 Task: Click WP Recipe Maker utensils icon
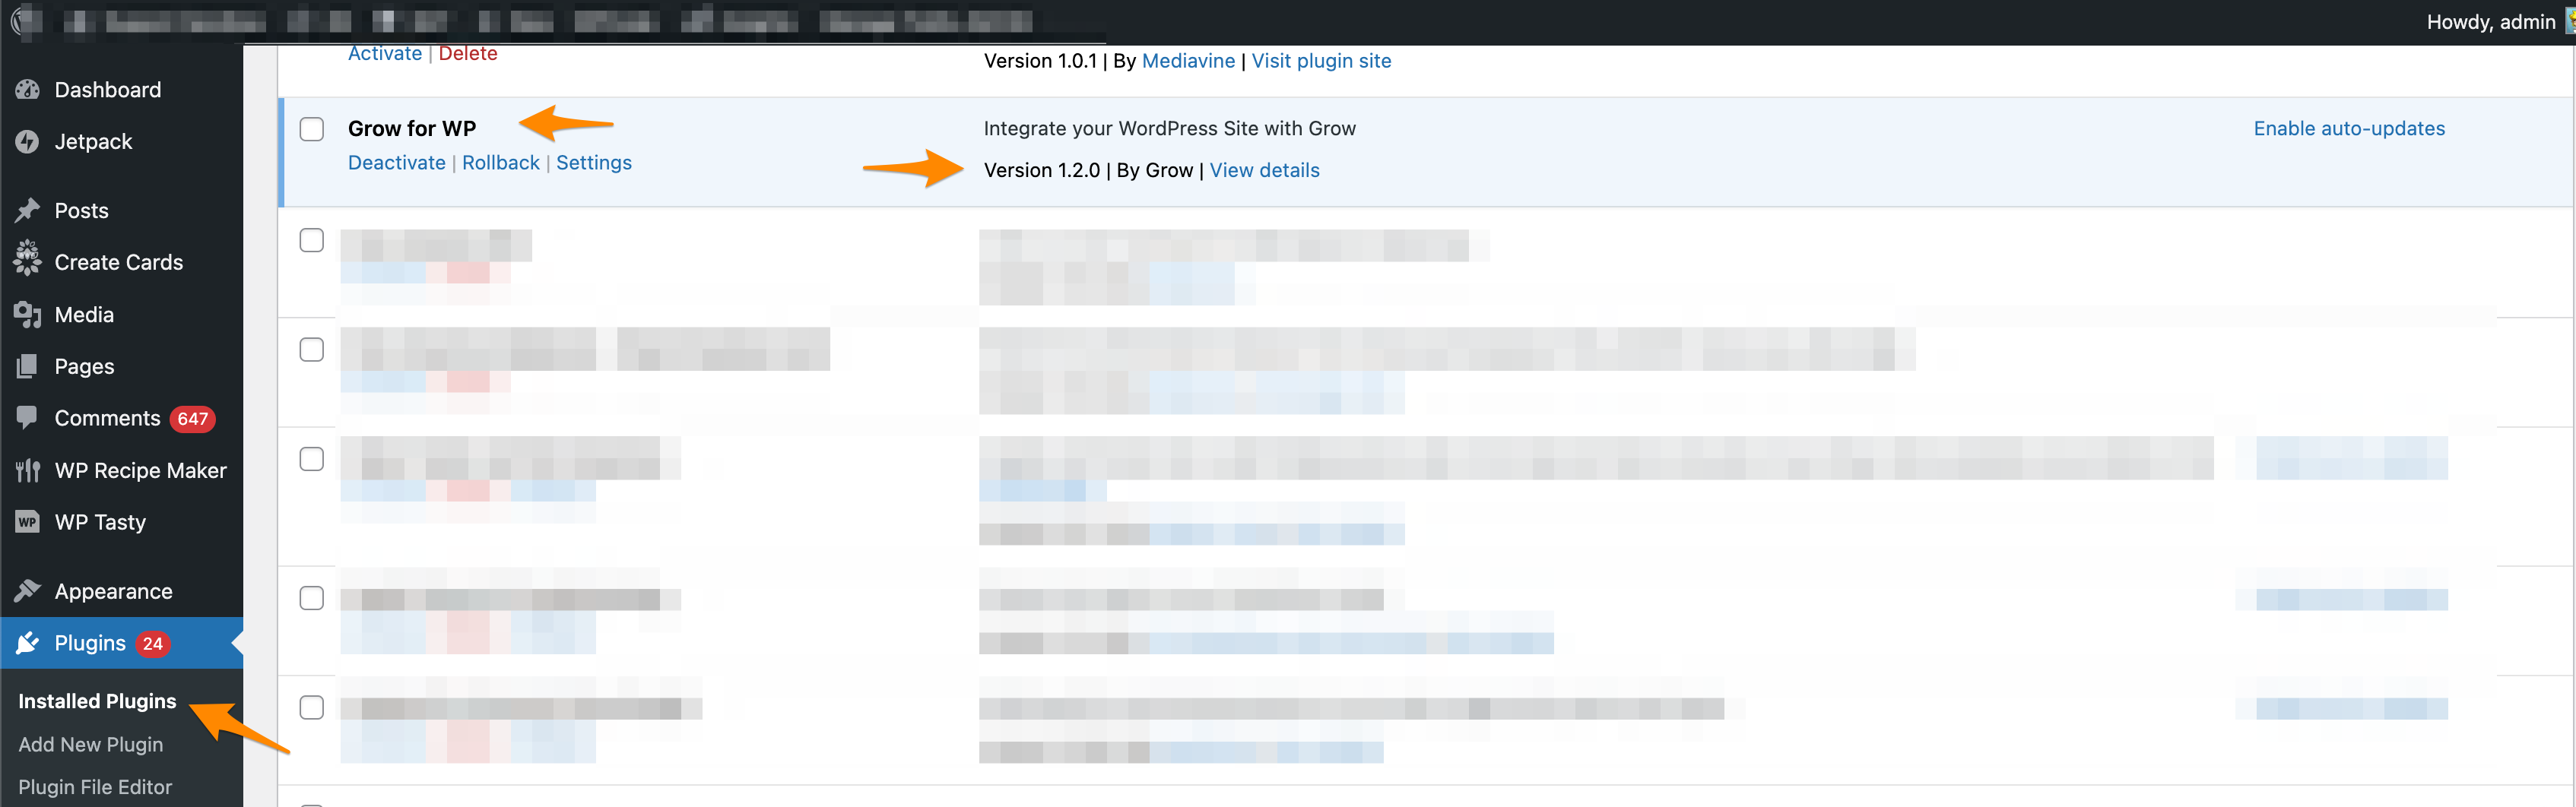pos(28,470)
